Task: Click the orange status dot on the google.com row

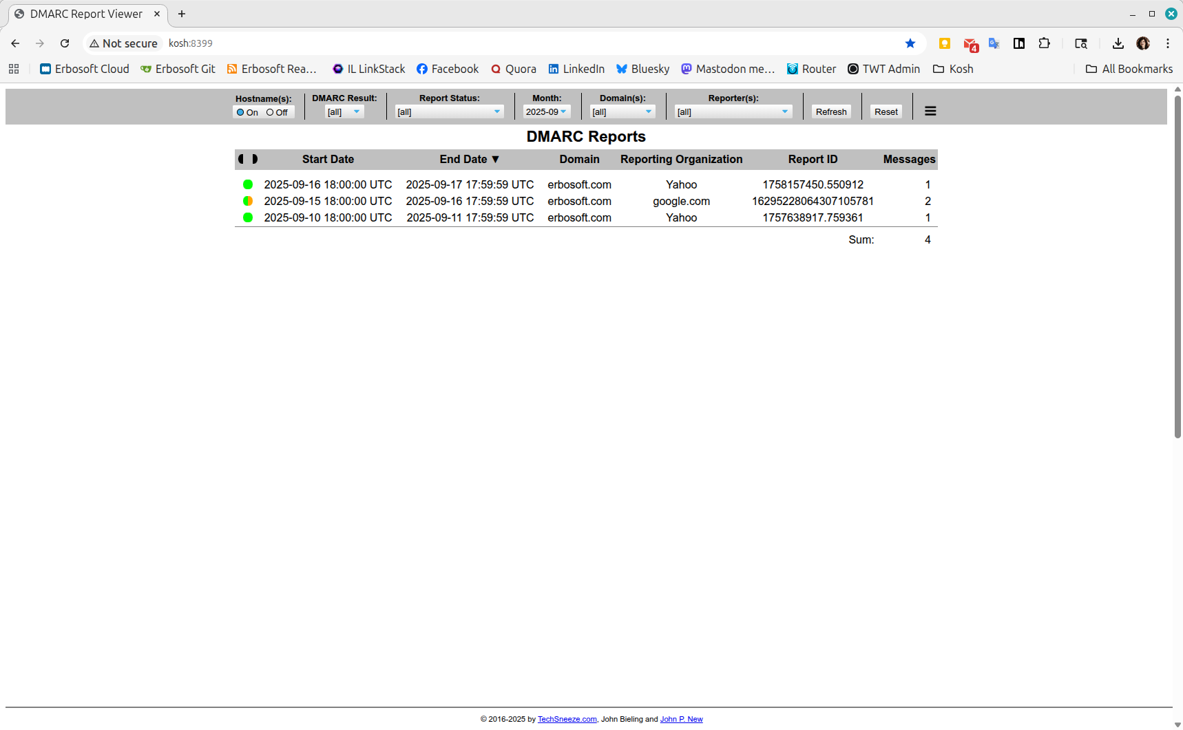Action: coord(247,201)
